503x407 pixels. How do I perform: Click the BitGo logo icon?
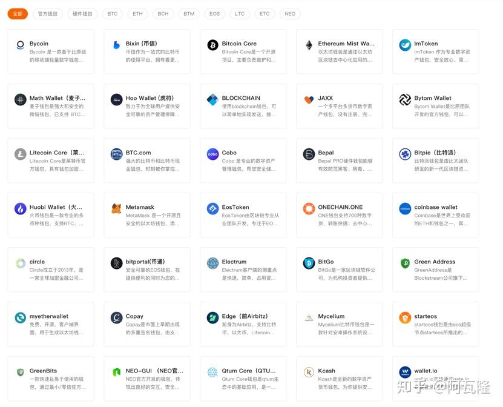(309, 263)
